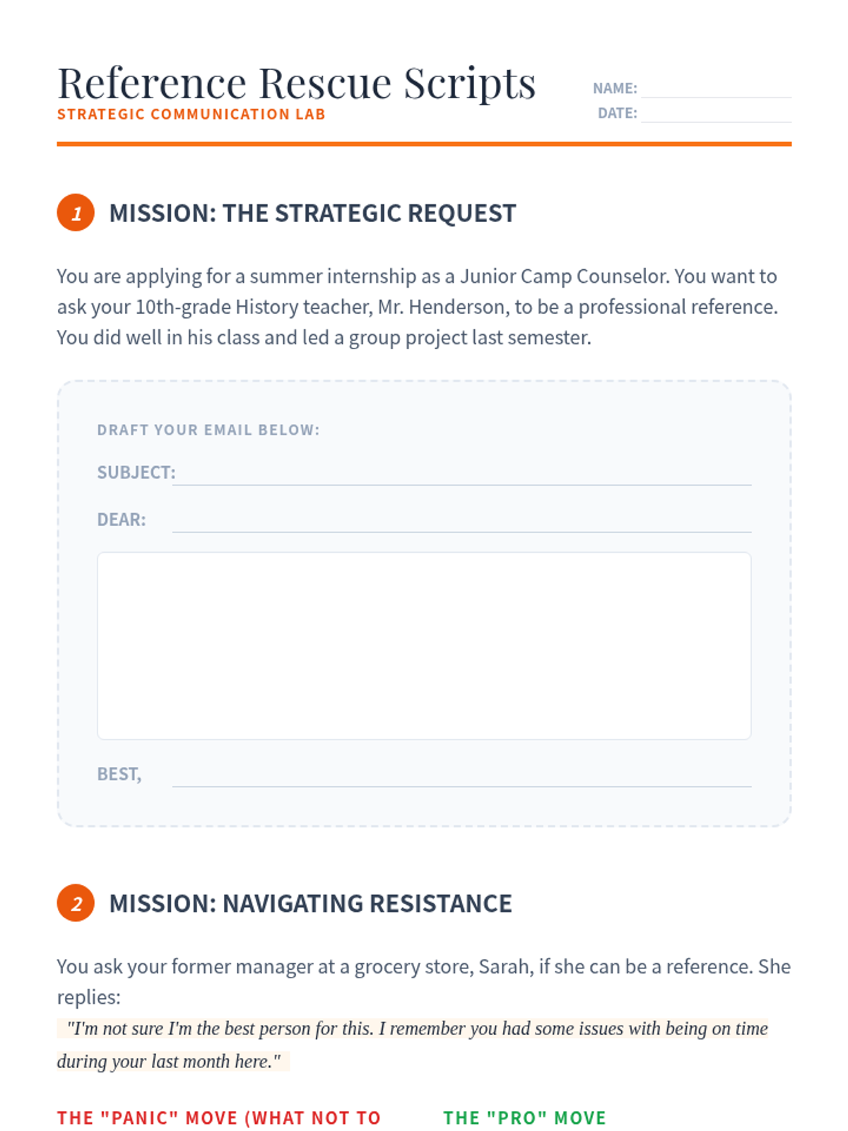The image size is (848, 1131).
Task: Click the 'Mission: The Strategic Request' heading
Action: [312, 213]
